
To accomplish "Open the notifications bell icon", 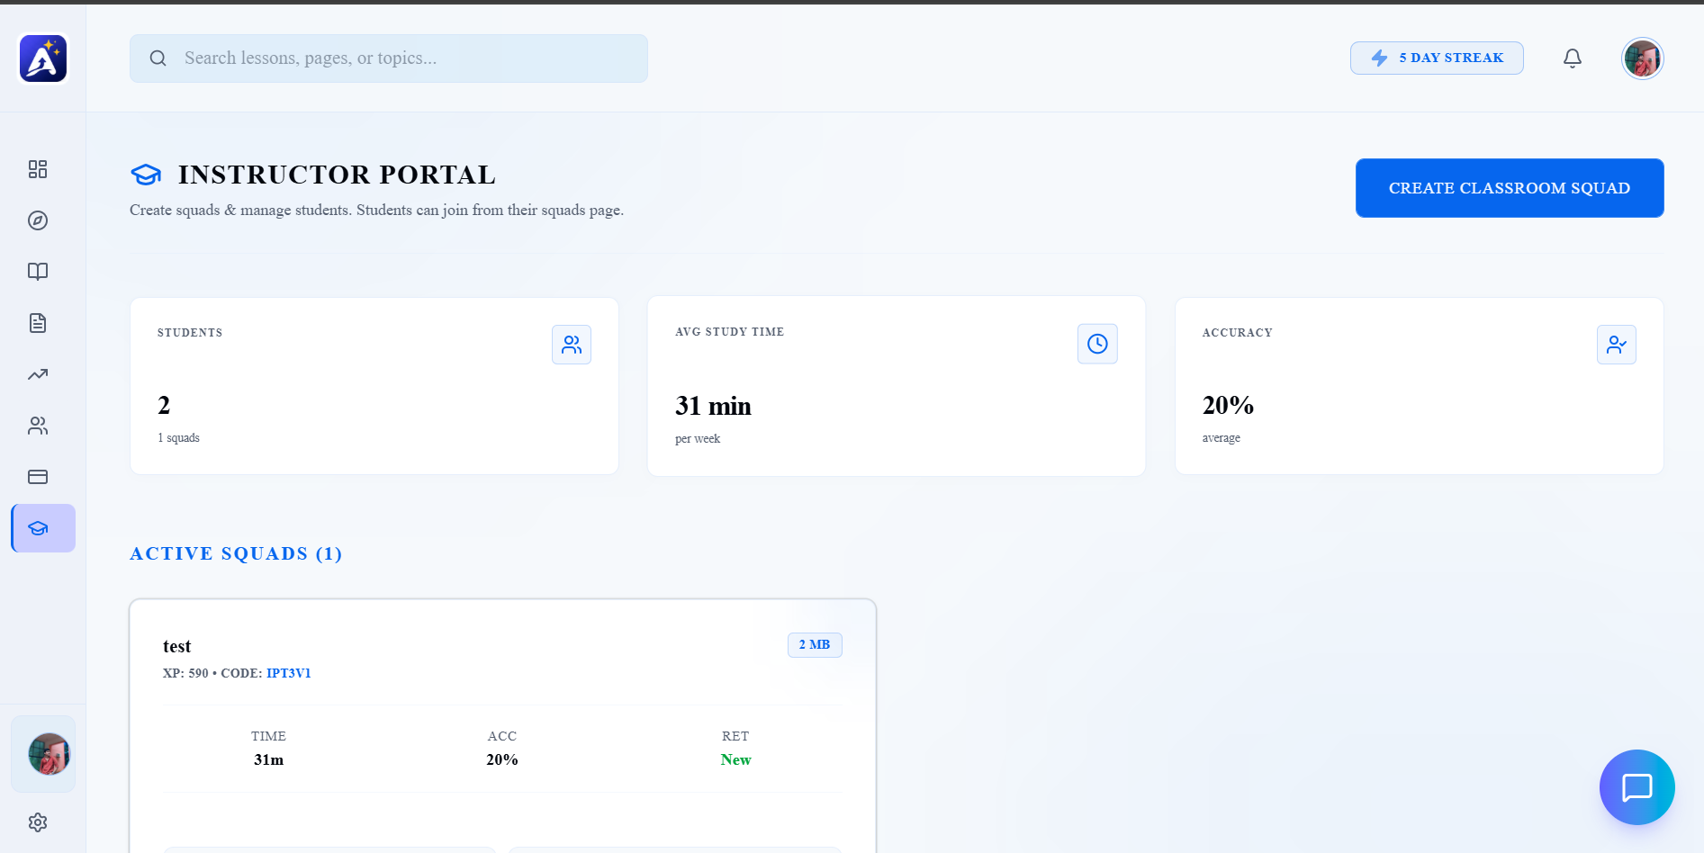I will (x=1573, y=58).
